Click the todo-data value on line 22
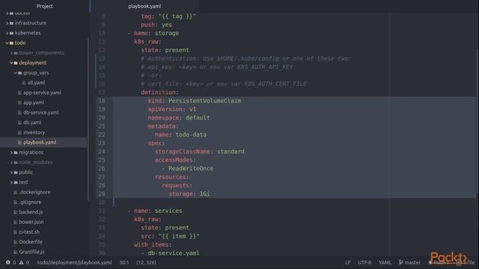The image size is (479, 269). pos(191,134)
